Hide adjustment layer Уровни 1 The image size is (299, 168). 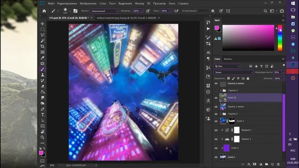[216, 139]
